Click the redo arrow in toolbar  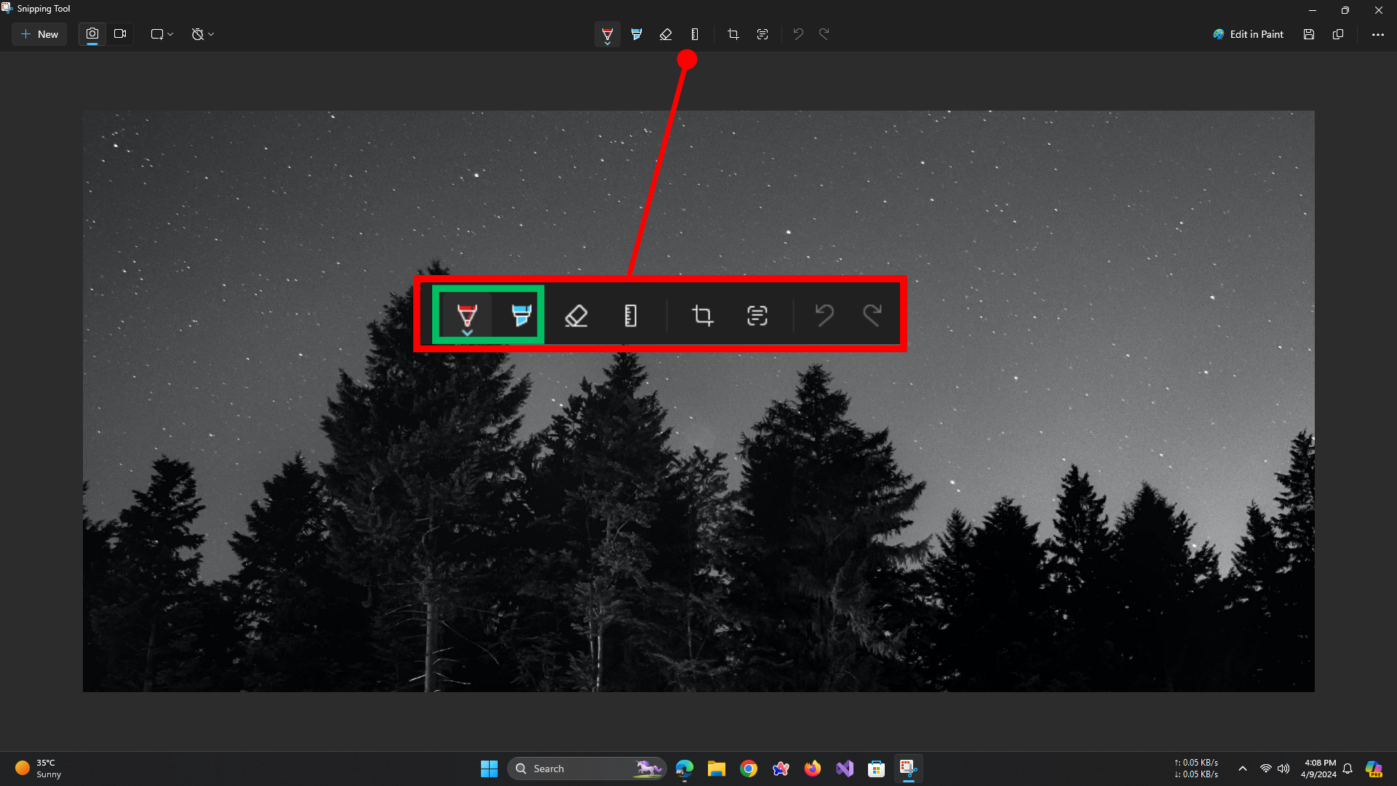click(x=824, y=34)
